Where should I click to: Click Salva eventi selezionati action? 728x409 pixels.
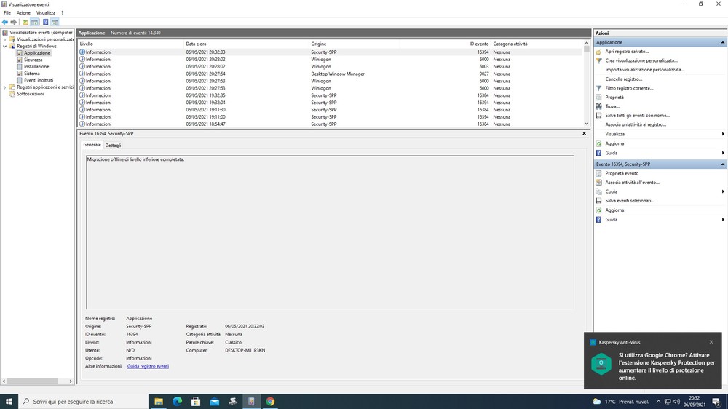630,201
